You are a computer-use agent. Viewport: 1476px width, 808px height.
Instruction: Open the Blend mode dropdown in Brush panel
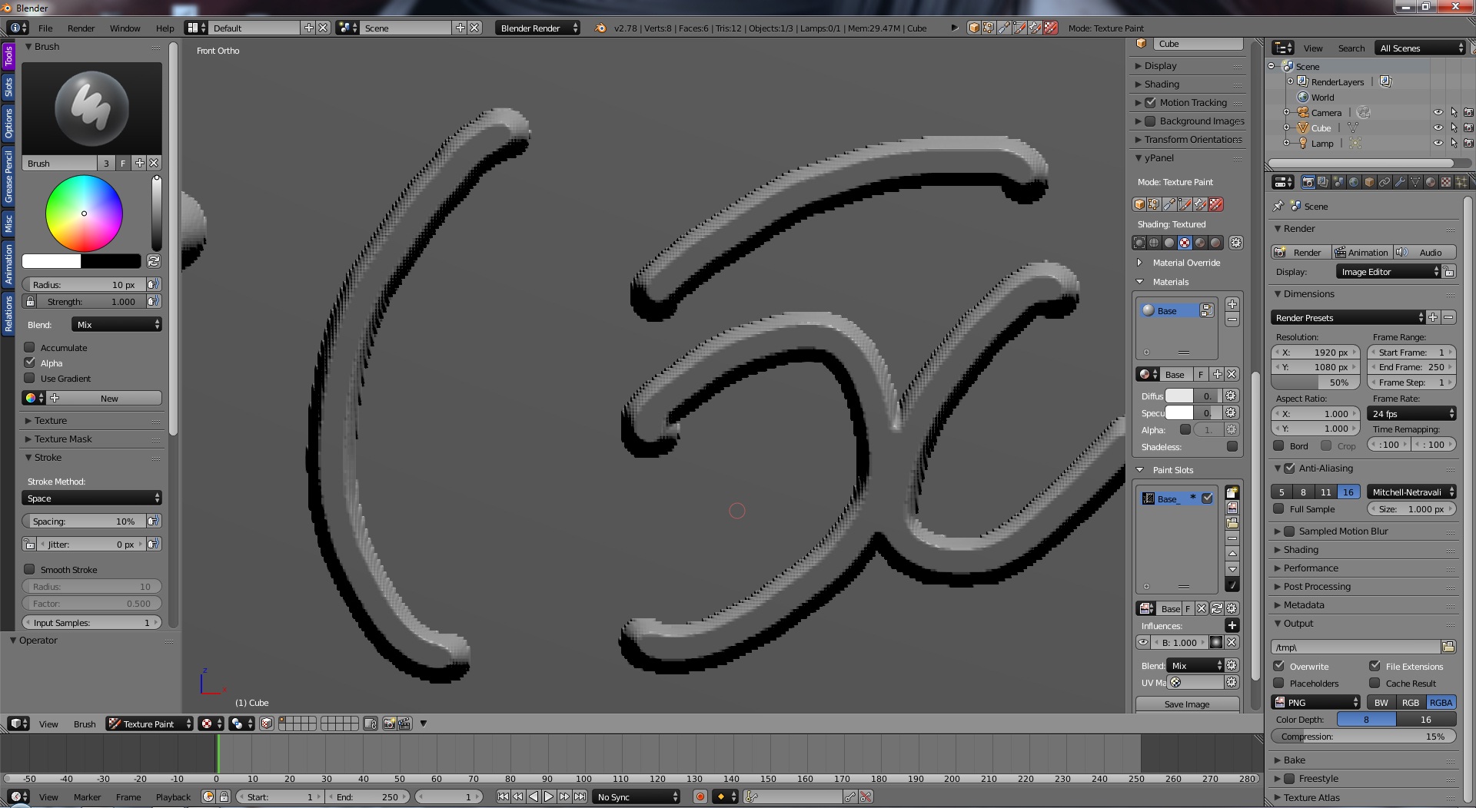(117, 324)
